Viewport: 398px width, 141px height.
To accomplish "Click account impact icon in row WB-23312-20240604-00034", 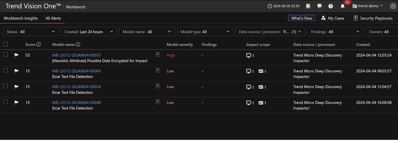I will (261, 87).
